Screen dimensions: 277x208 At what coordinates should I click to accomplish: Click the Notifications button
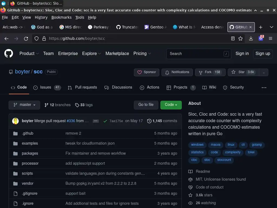(177, 72)
